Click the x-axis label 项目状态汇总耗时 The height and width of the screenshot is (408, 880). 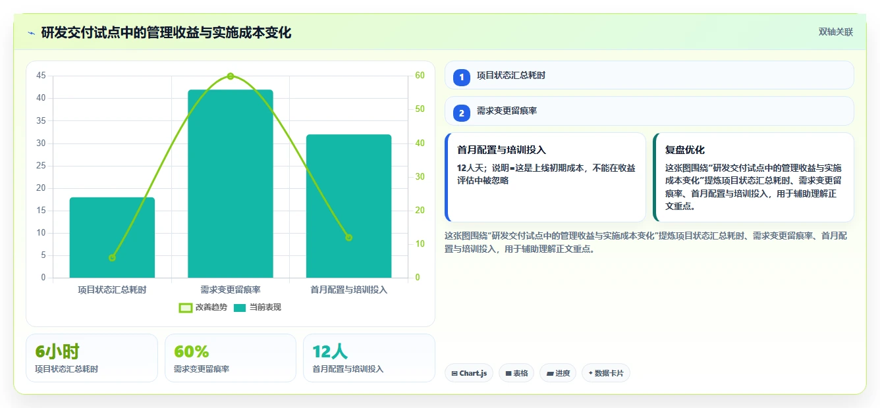click(112, 290)
